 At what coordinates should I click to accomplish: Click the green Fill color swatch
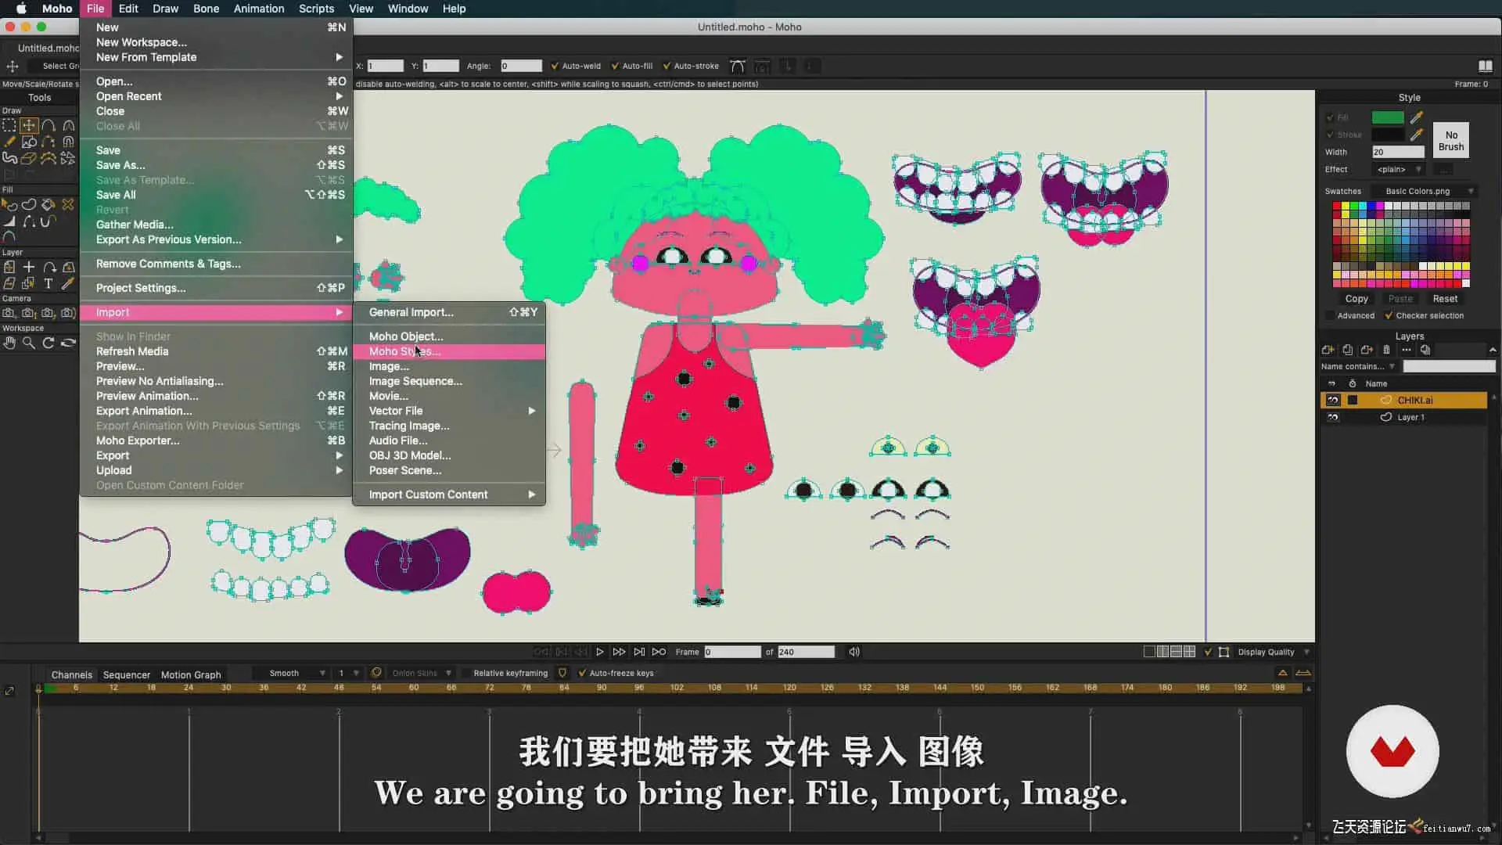pos(1388,117)
